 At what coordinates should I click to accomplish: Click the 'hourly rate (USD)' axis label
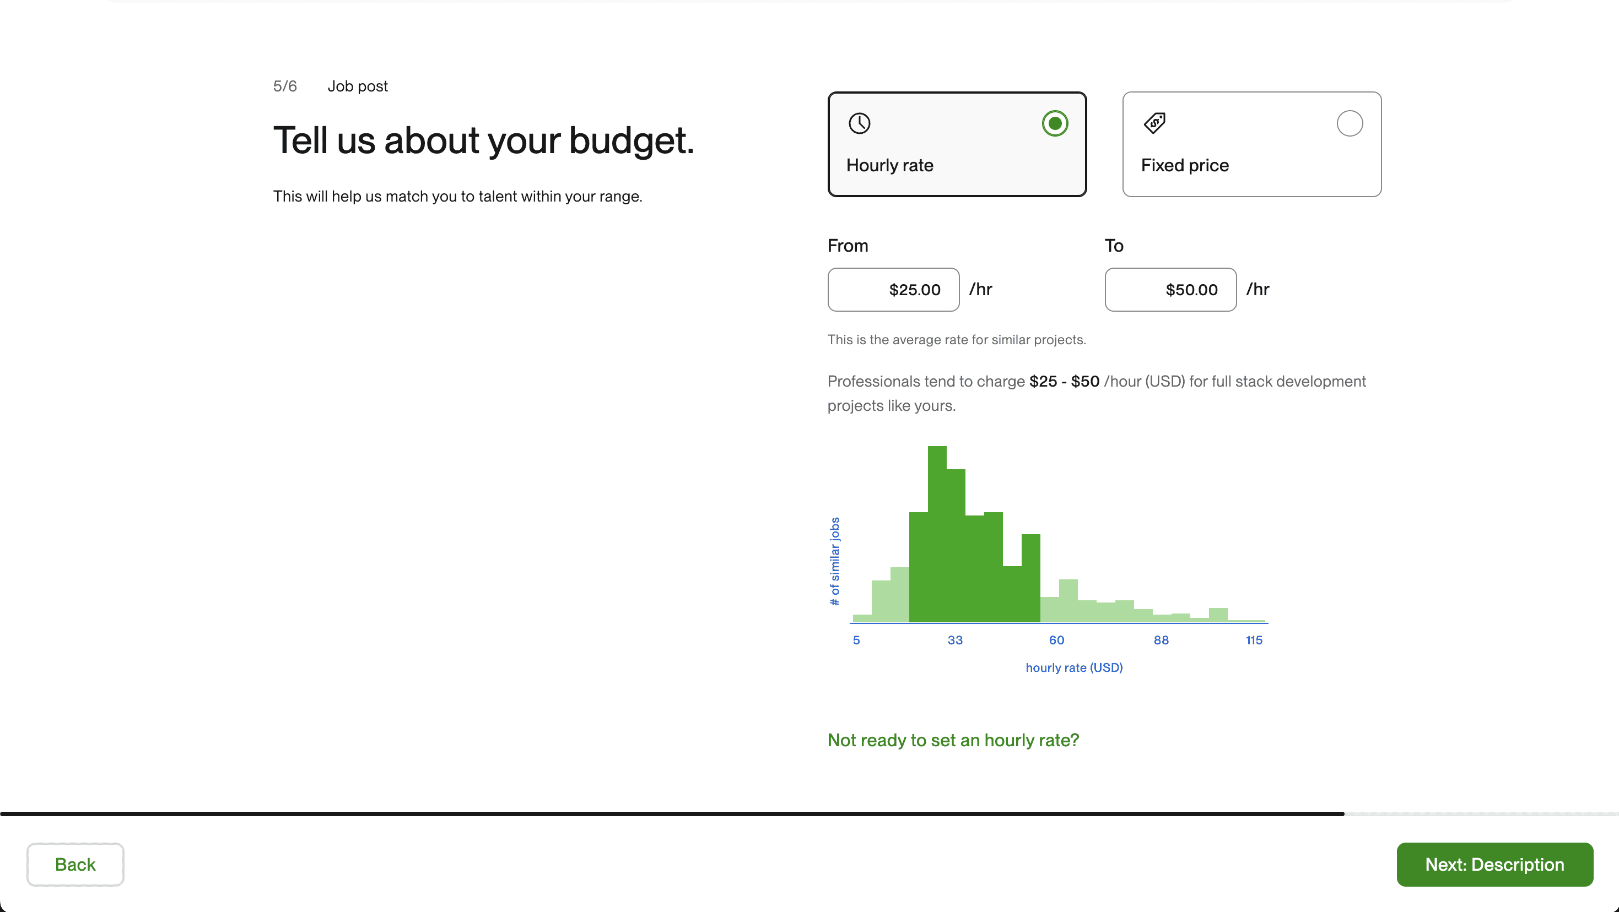[x=1073, y=667]
